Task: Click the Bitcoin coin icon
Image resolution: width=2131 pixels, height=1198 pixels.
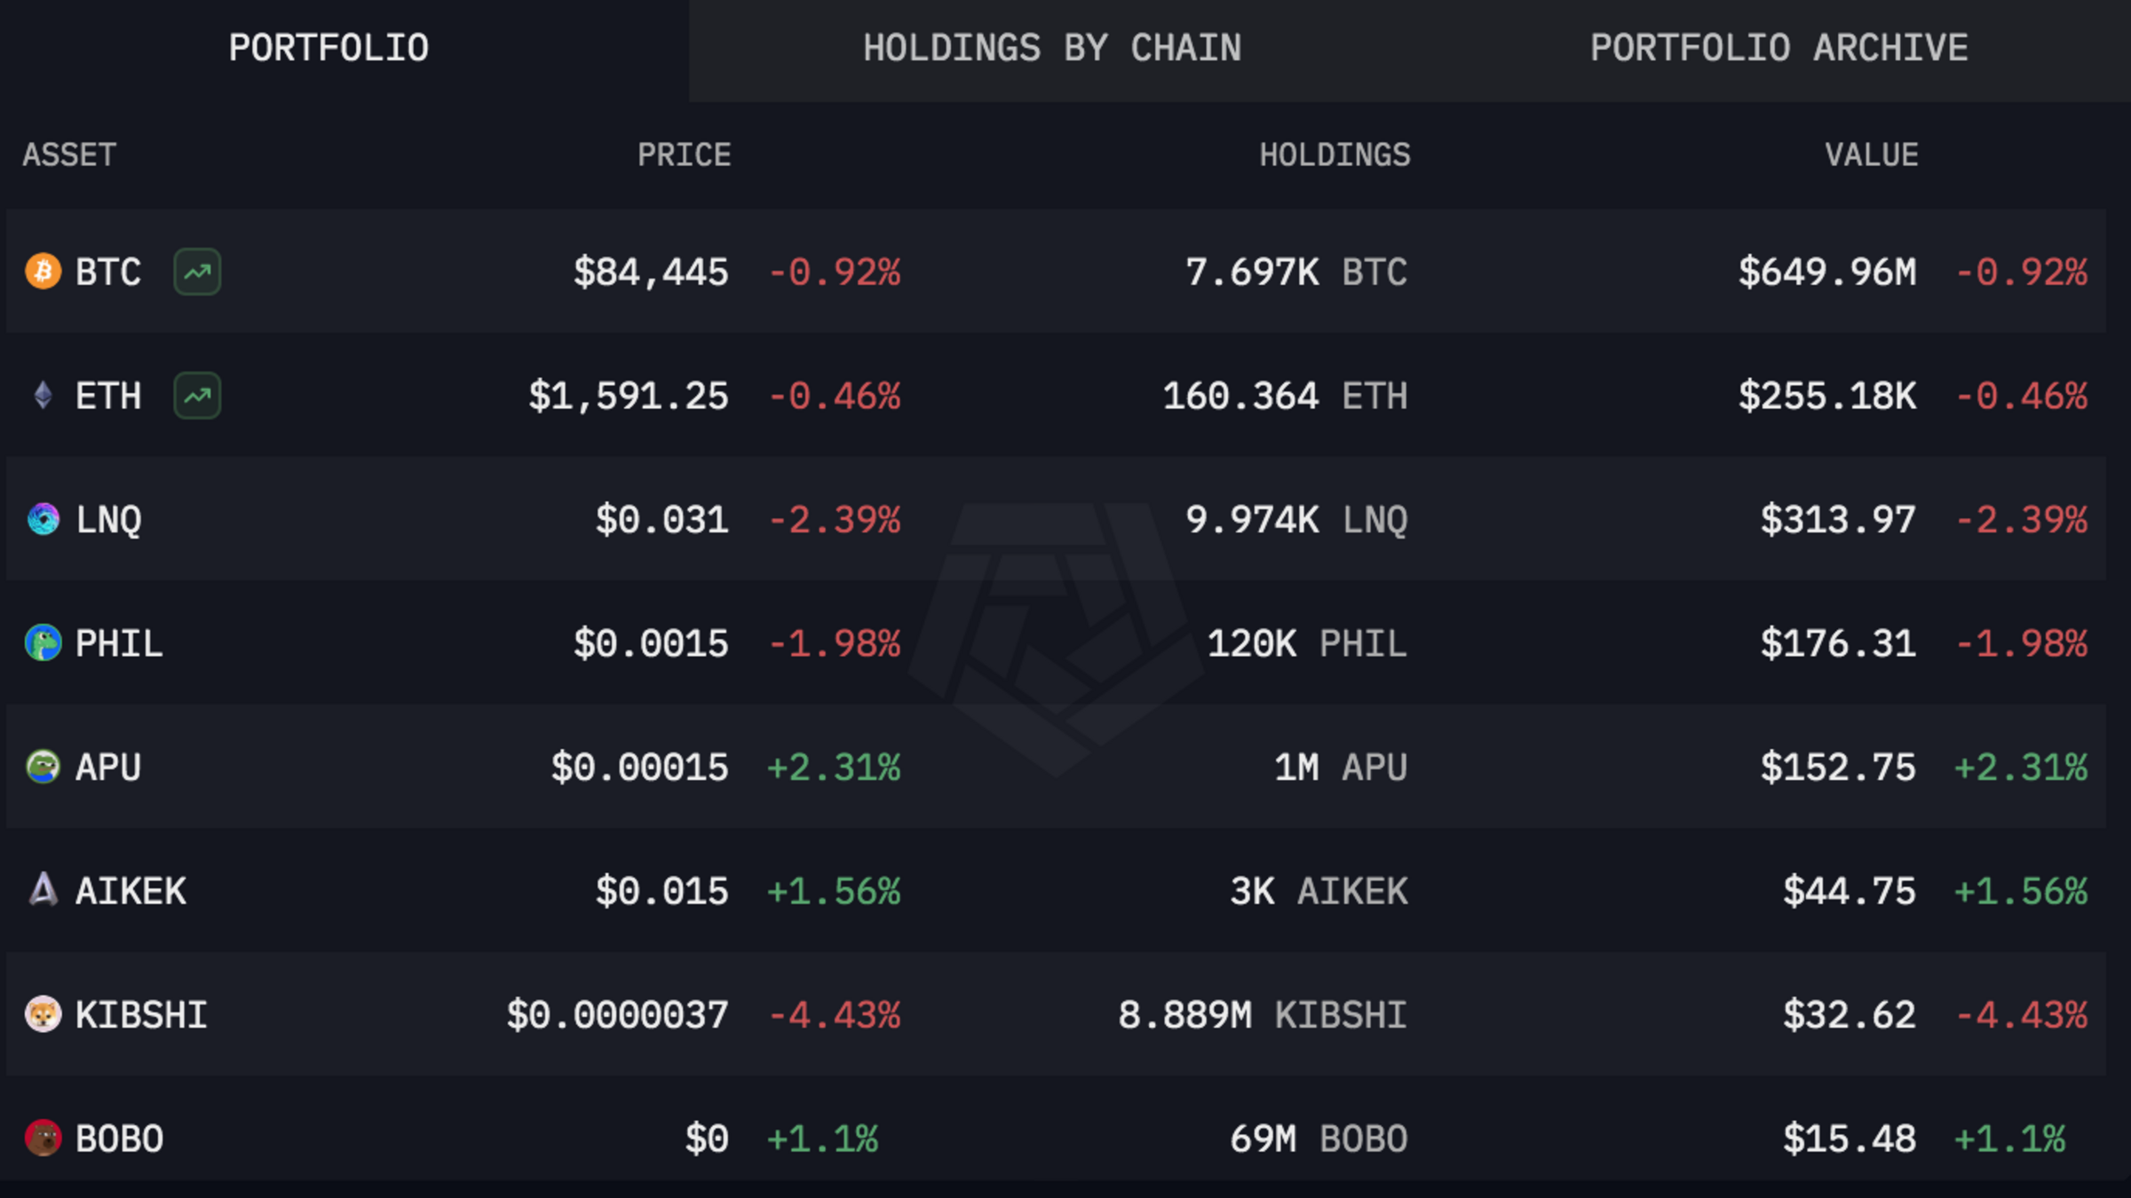Action: coord(43,272)
